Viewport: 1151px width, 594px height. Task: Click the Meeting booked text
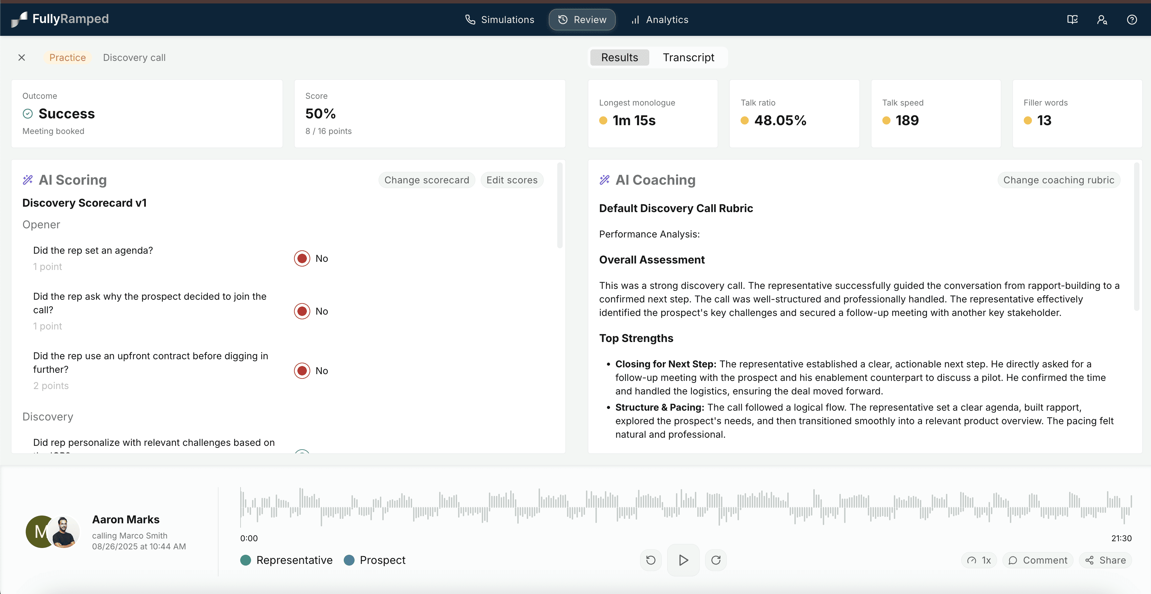(53, 131)
